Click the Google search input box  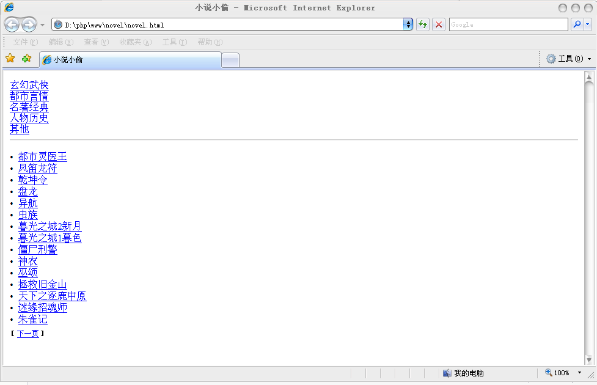[508, 25]
